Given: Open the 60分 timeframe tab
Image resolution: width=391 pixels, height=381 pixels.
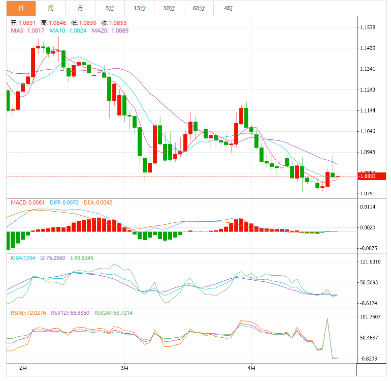Looking at the screenshot, I should 199,8.
